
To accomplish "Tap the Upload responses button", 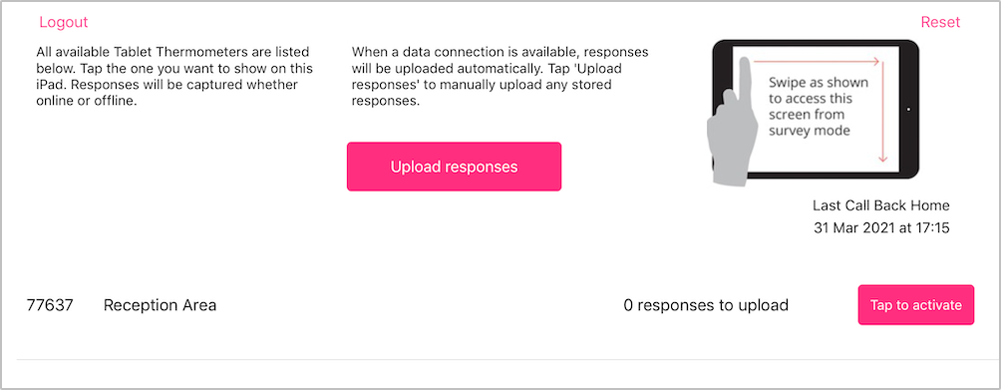I will coord(454,167).
